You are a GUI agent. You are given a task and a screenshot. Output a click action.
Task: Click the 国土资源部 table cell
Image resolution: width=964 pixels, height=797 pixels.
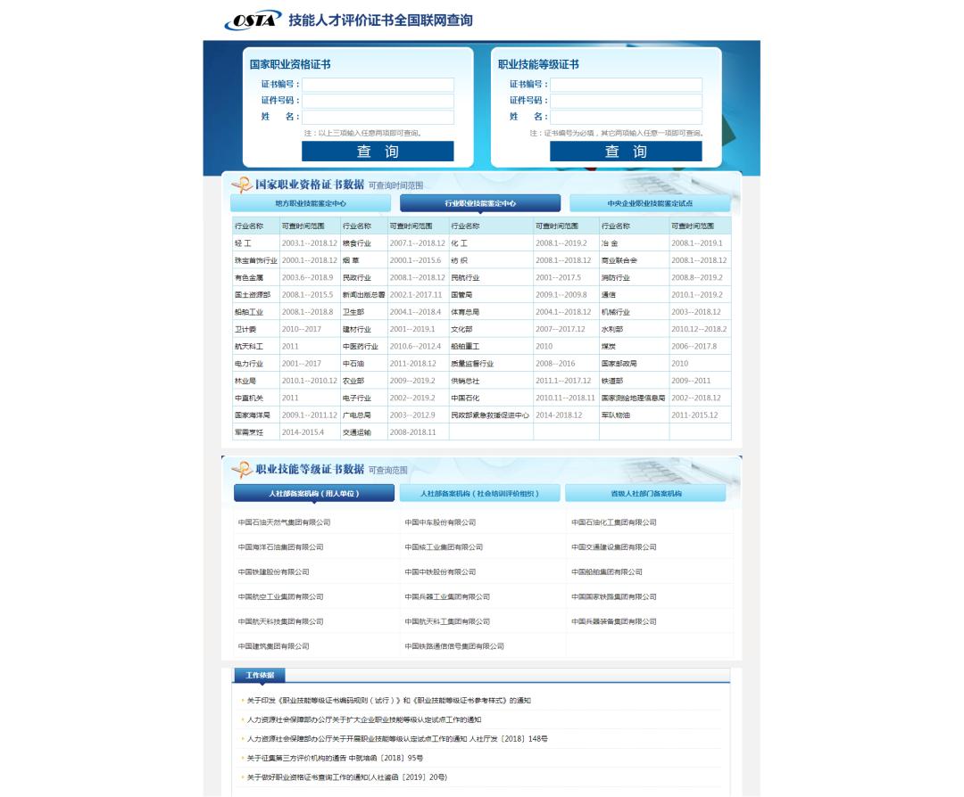(x=256, y=295)
